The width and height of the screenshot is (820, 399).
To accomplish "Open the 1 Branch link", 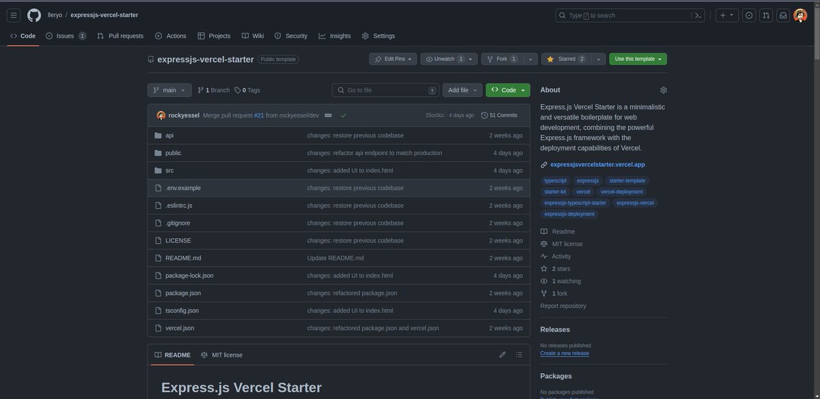I will (214, 90).
